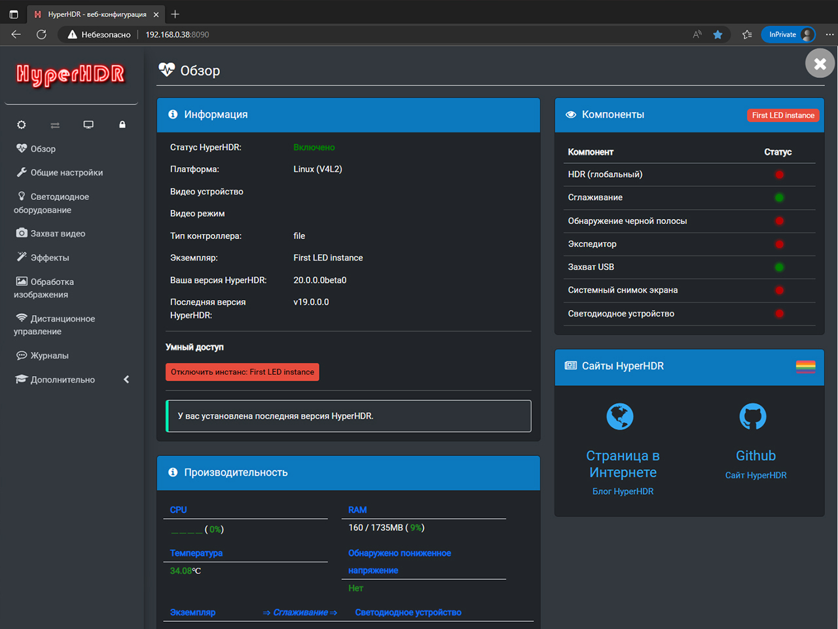Close the overlay with round X button
The height and width of the screenshot is (629, 838).
click(x=820, y=64)
